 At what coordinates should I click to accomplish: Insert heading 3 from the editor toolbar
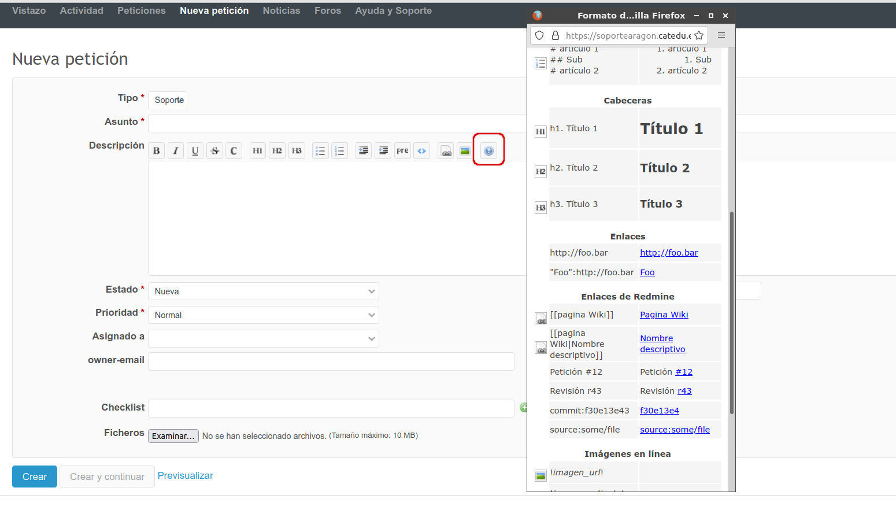(297, 151)
